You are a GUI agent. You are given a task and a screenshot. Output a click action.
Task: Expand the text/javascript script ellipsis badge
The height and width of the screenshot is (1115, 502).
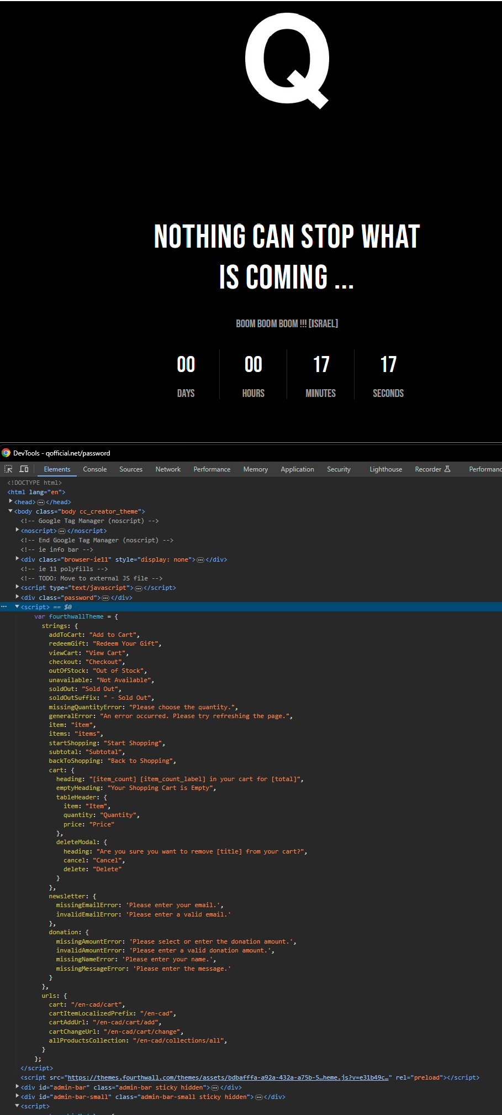139,588
